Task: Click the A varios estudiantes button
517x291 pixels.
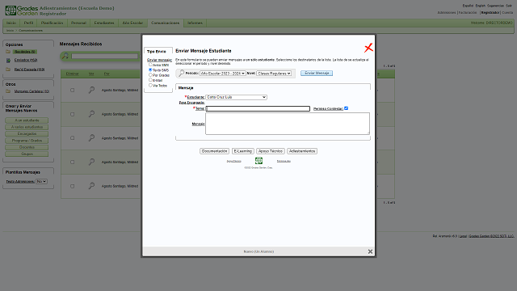Action: [x=27, y=127]
